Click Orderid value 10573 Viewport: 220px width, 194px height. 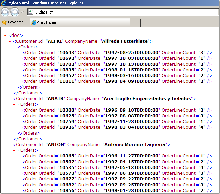(x=67, y=173)
